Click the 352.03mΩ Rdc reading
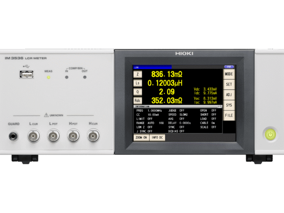284x213 pixels. (x=167, y=100)
